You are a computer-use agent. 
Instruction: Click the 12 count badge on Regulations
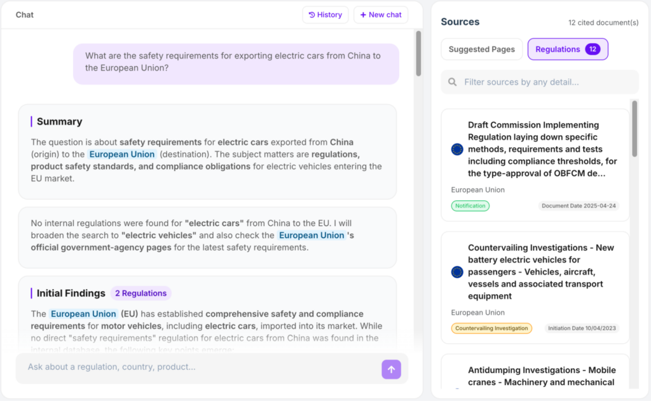(593, 49)
